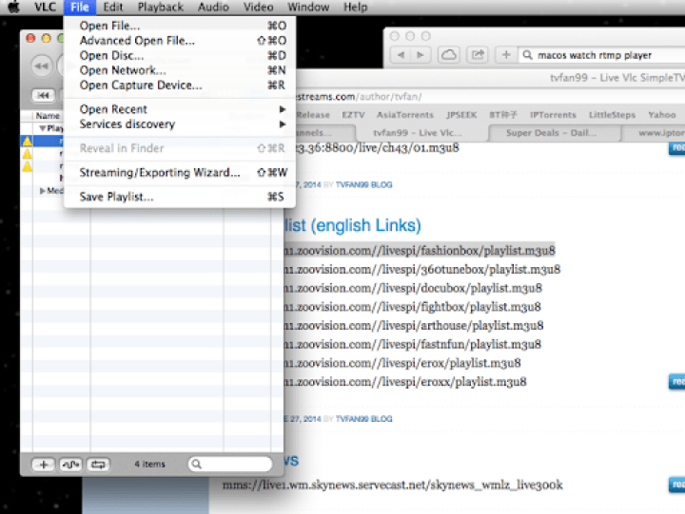Choose Advanced Open File...
Image resolution: width=685 pixels, height=514 pixels.
180,41
